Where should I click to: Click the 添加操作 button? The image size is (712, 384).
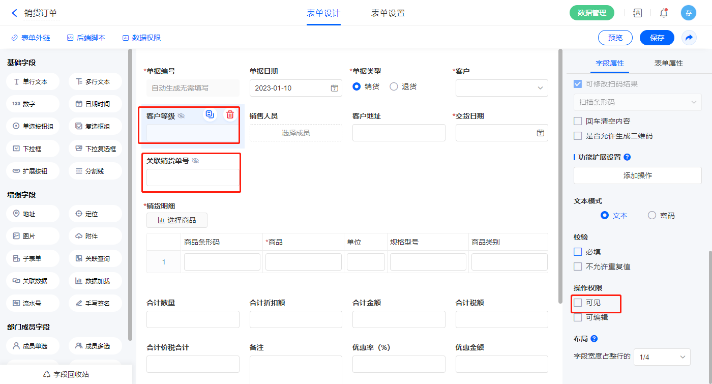(x=637, y=175)
